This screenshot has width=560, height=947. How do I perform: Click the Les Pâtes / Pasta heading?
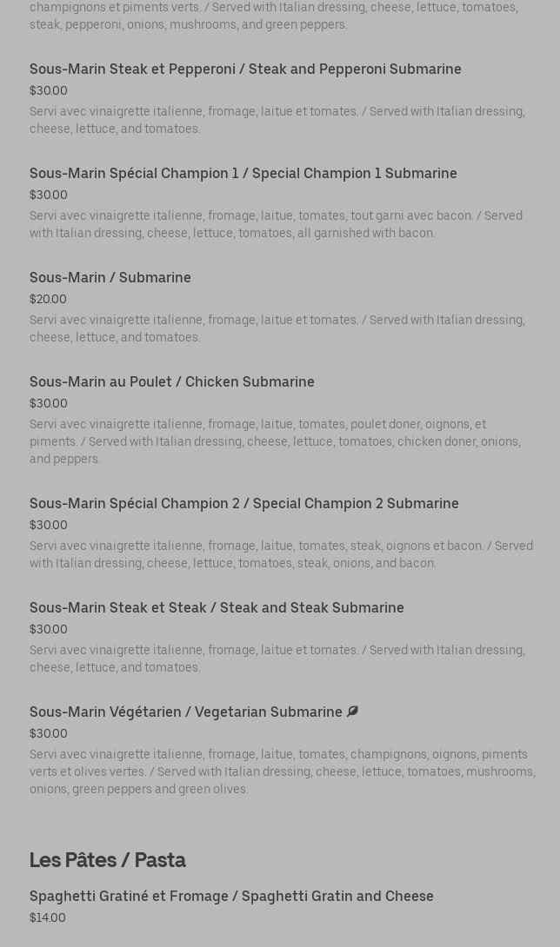[x=107, y=860]
